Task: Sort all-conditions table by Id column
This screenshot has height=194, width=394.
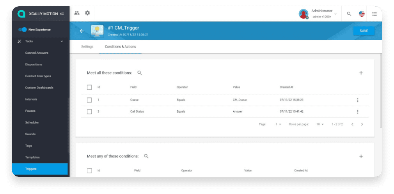Action: (99, 87)
